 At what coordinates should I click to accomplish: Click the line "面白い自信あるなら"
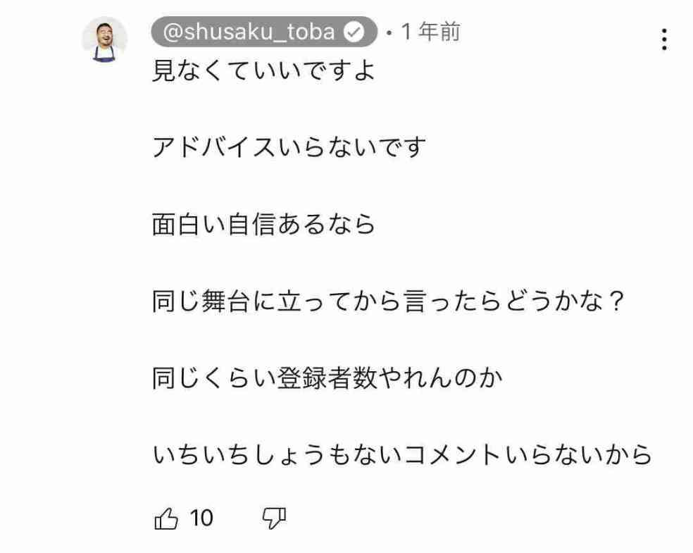point(263,225)
